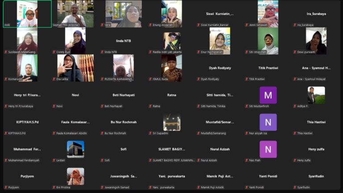This screenshot has width=343, height=193.
Task: Select Enur Nurhasanah's video feed
Action: 220,41
